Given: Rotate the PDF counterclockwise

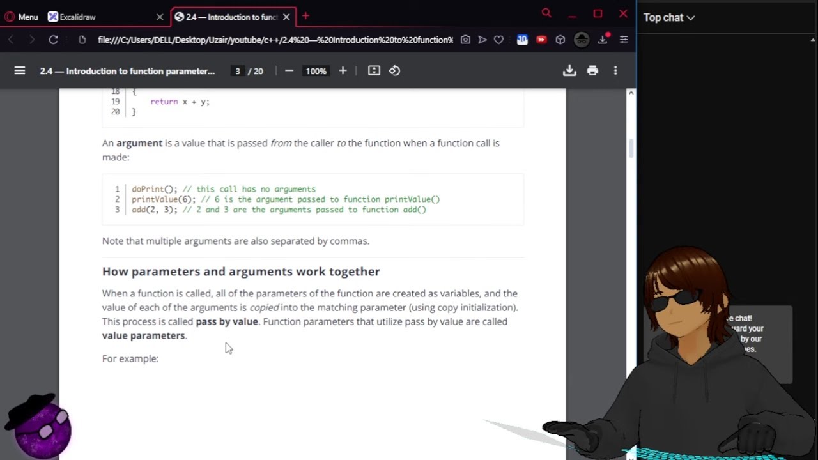Looking at the screenshot, I should tap(395, 71).
